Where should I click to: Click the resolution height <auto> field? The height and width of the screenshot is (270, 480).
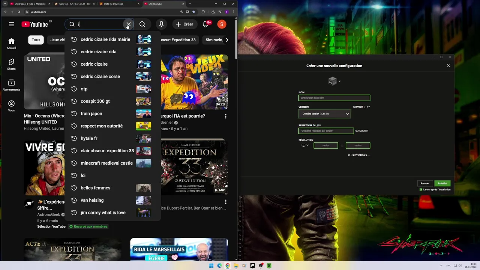click(358, 145)
